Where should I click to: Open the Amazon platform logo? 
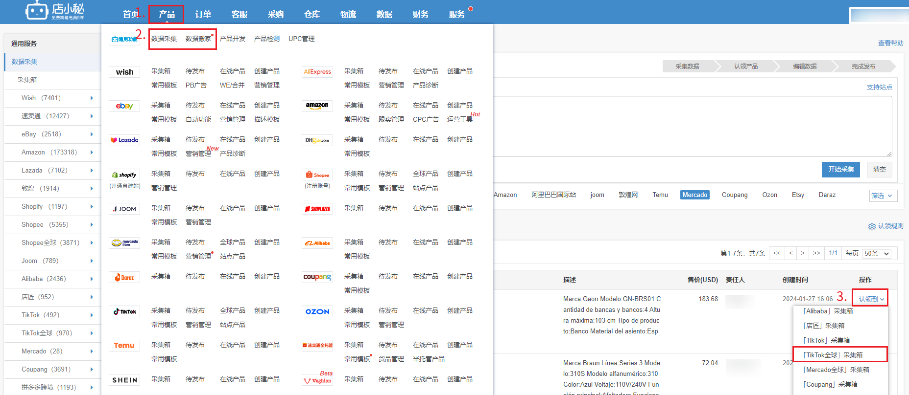tap(317, 106)
